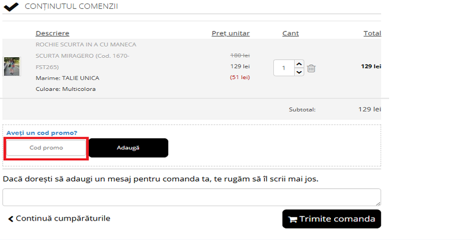Viewport: 472px width, 240px height.
Task: Open the dress product thumbnail
Action: tap(12, 67)
